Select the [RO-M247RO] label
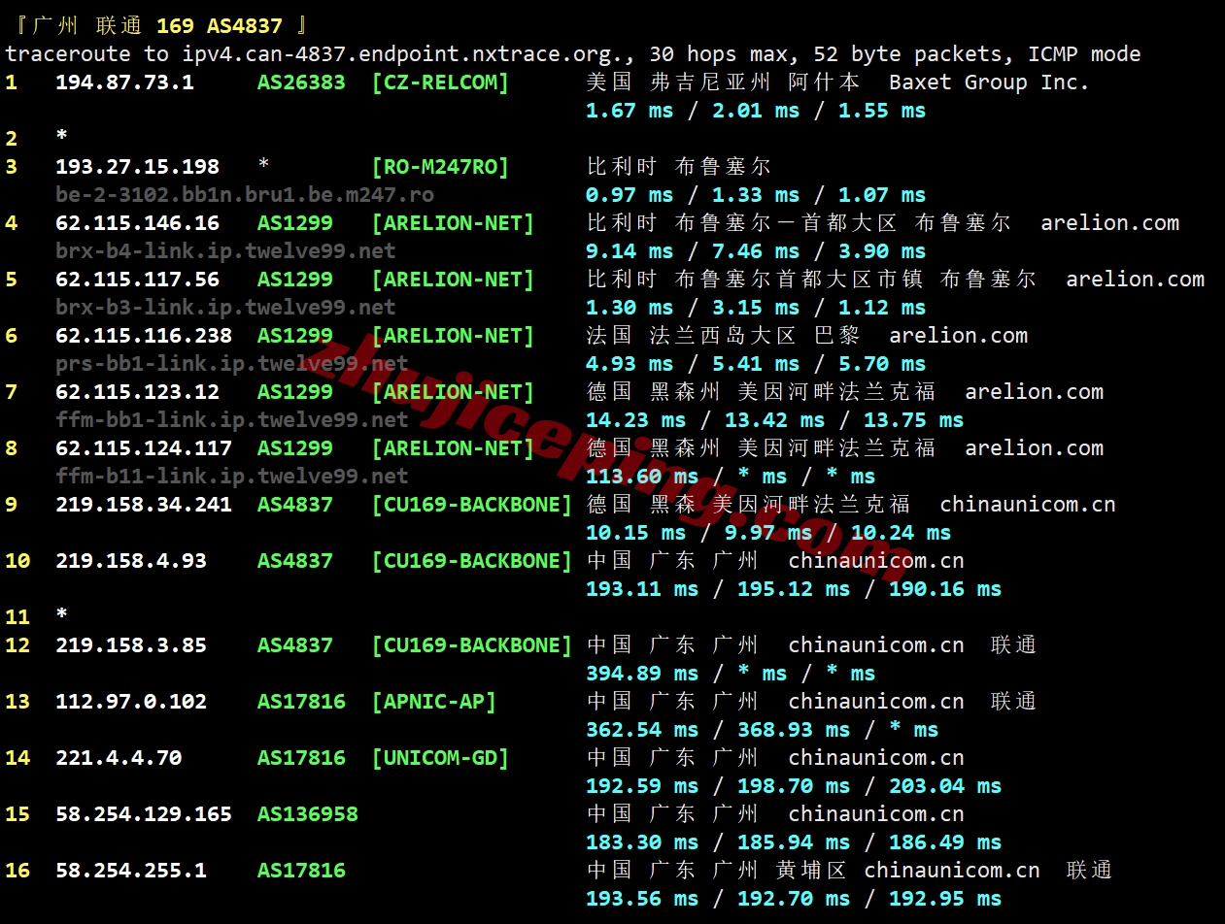Image resolution: width=1225 pixels, height=924 pixels. pyautogui.click(x=440, y=167)
